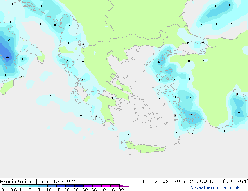Select the magenta swatch between 40 and 45
Screen dimensions: 248x191
pyautogui.click(x=106, y=186)
